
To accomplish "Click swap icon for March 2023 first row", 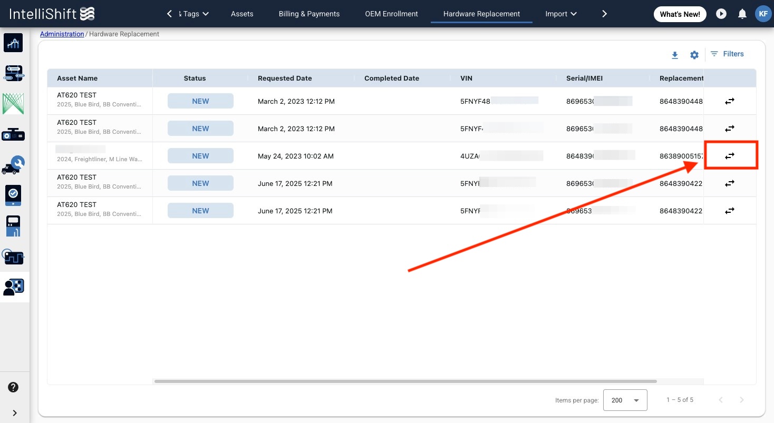I will coord(730,101).
